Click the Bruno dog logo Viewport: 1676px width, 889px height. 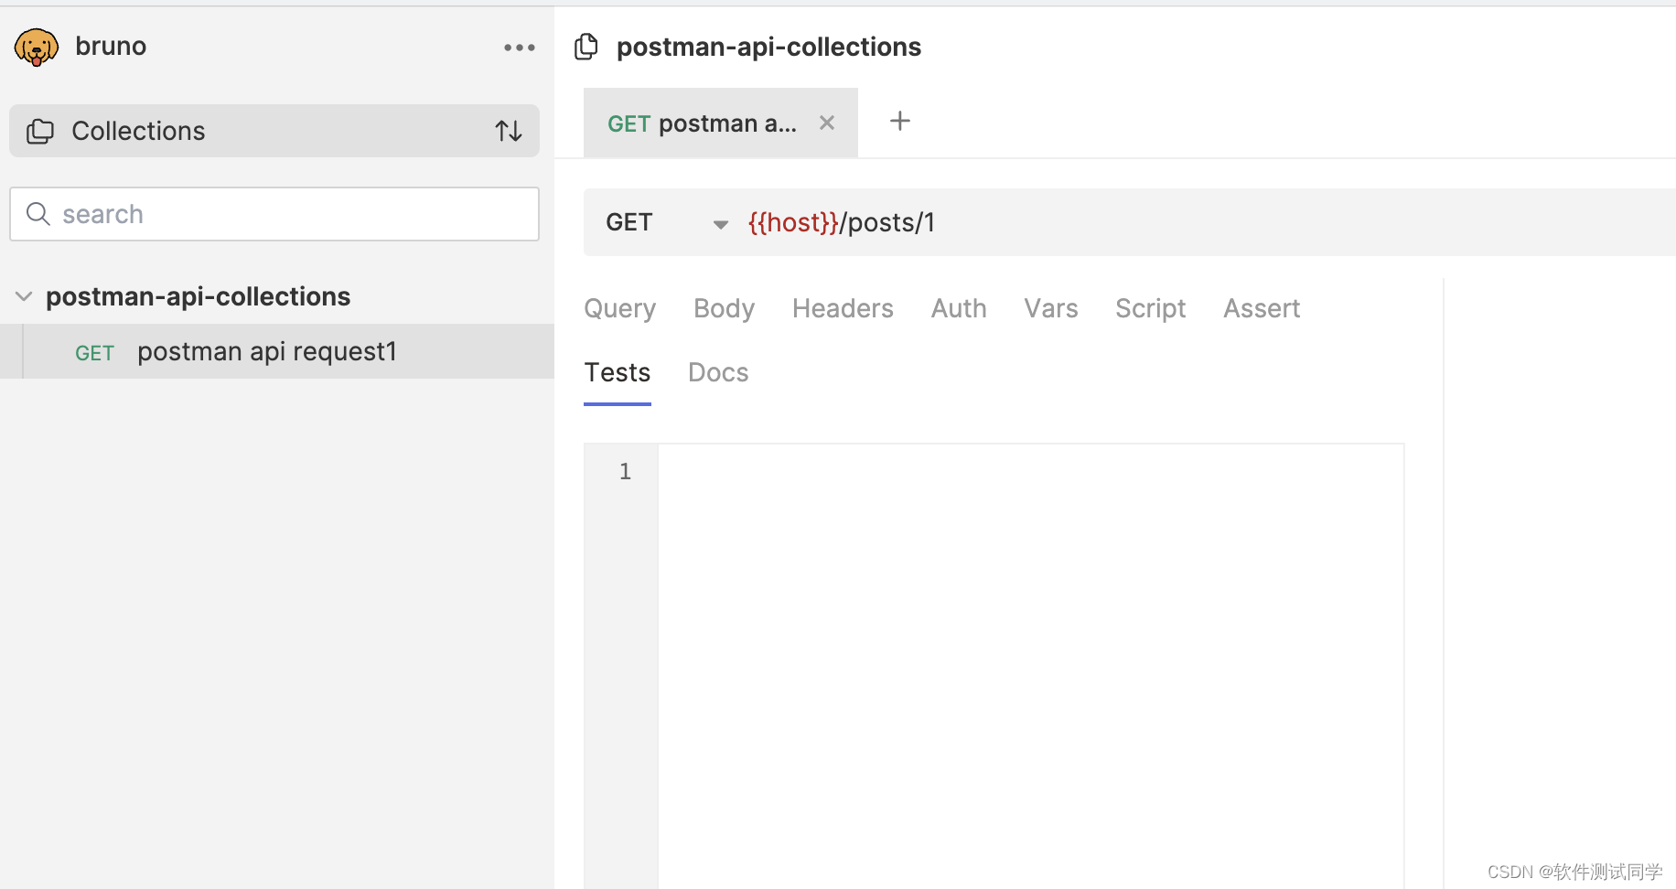coord(37,47)
